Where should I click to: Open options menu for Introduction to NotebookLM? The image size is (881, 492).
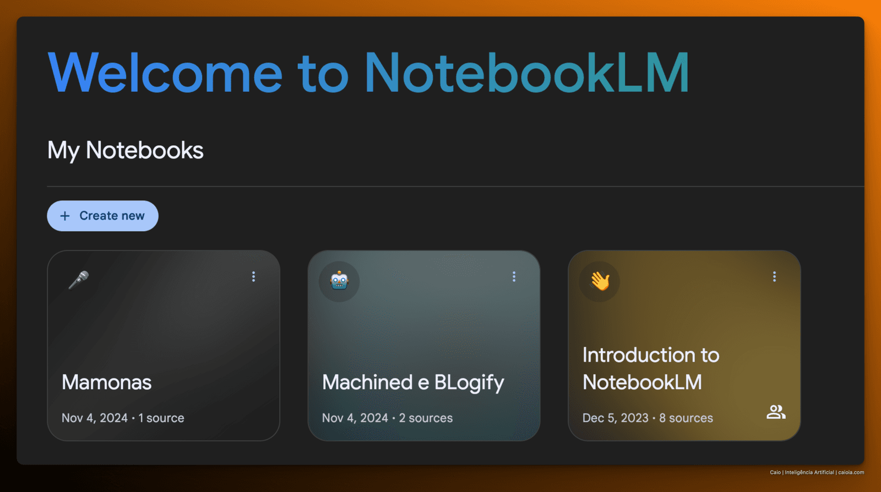click(774, 276)
